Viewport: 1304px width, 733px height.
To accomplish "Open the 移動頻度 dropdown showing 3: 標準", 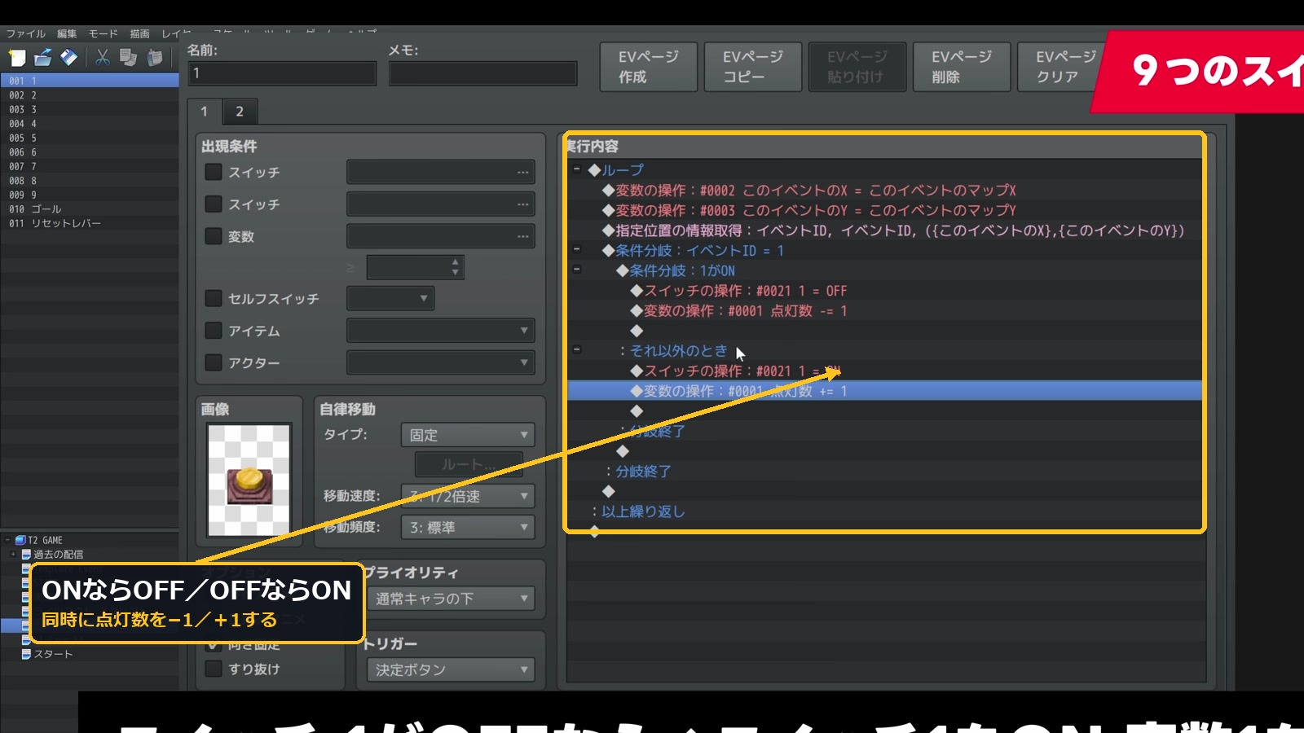I will (x=468, y=528).
